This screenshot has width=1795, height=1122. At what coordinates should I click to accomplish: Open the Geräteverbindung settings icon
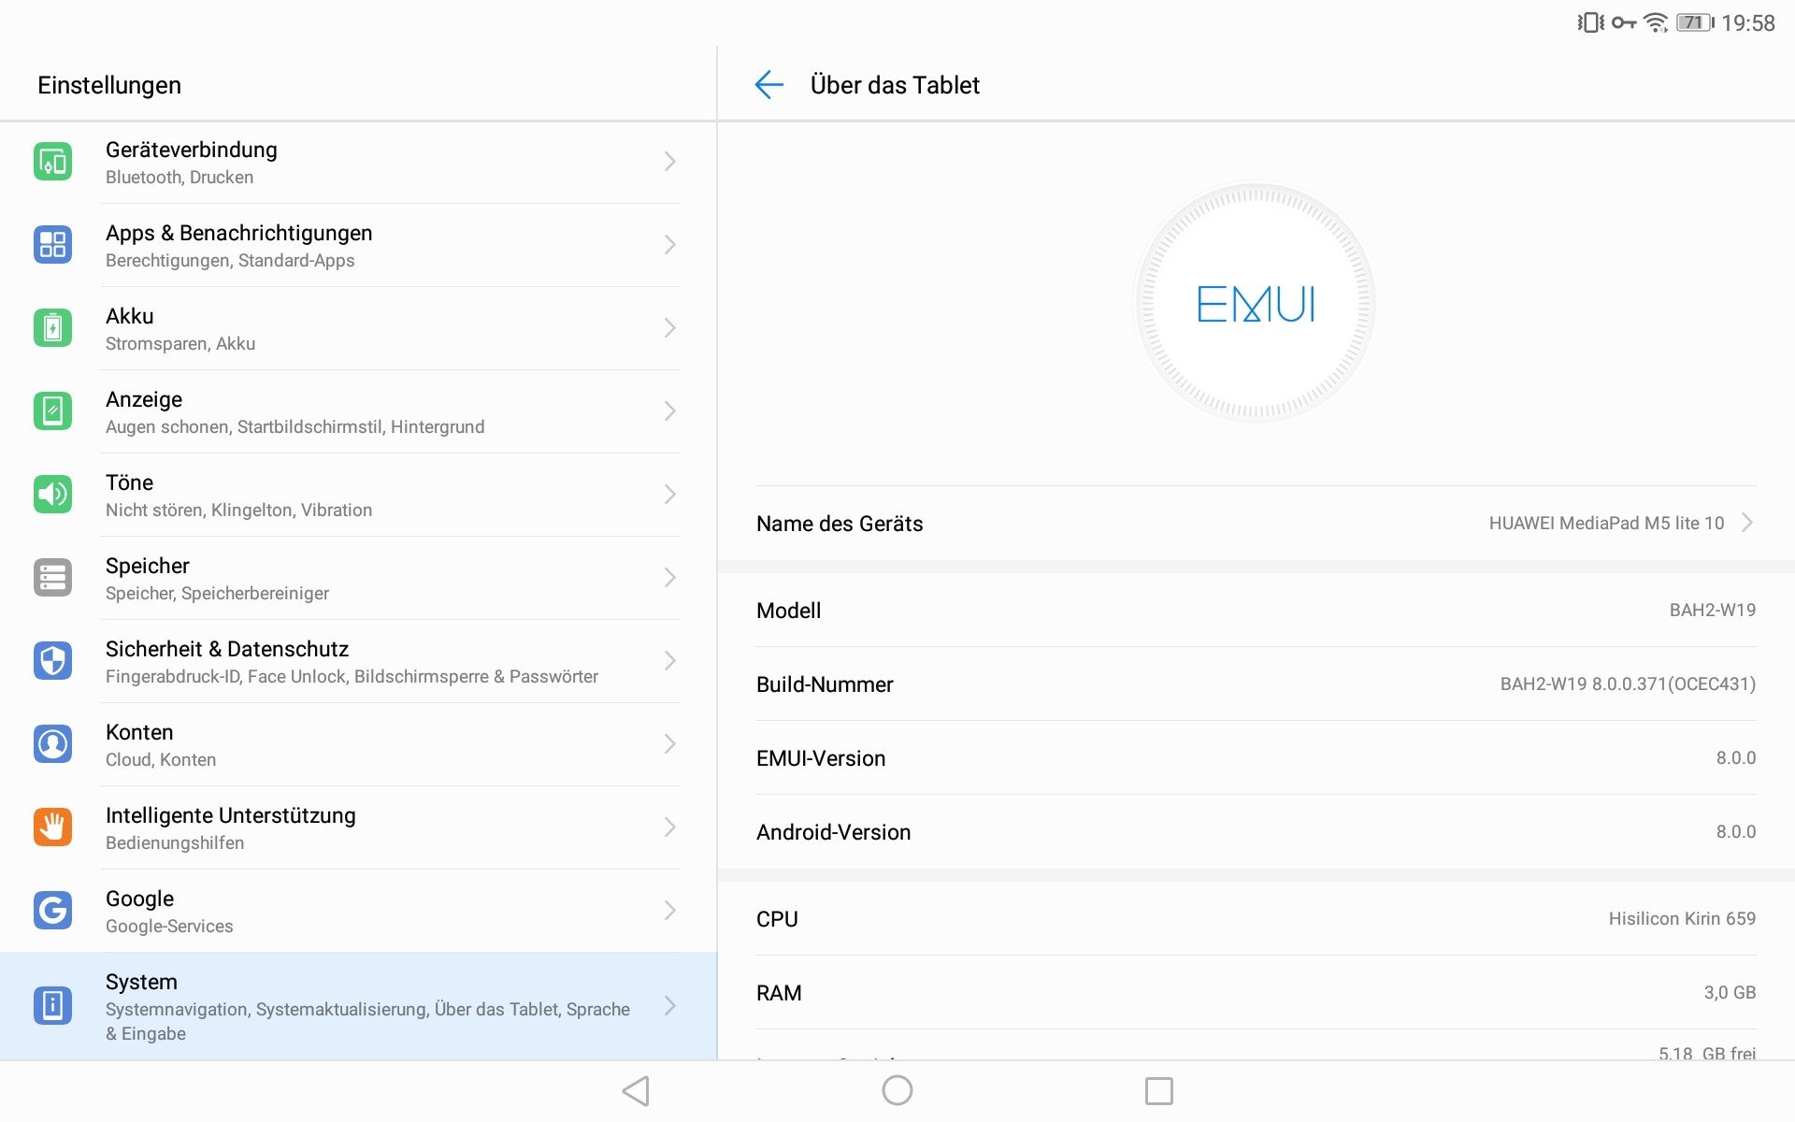pos(53,162)
